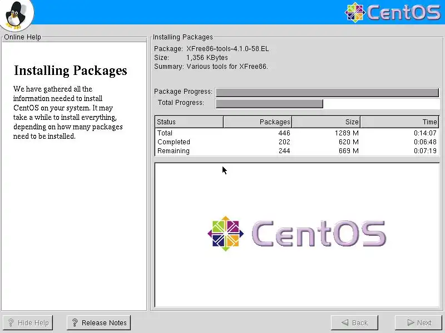Click the 'Installing Packages' frame label

[x=183, y=37]
